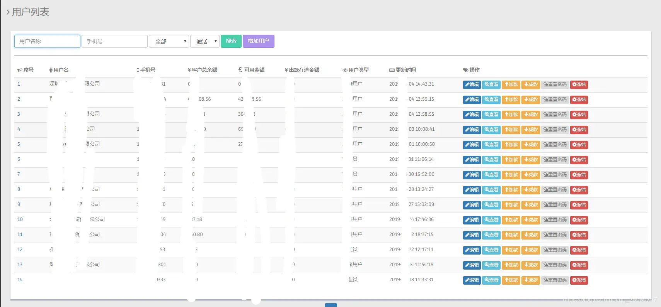This screenshot has width=661, height=307.
Task: Deduct funds for row 11 user
Action: pos(531,235)
